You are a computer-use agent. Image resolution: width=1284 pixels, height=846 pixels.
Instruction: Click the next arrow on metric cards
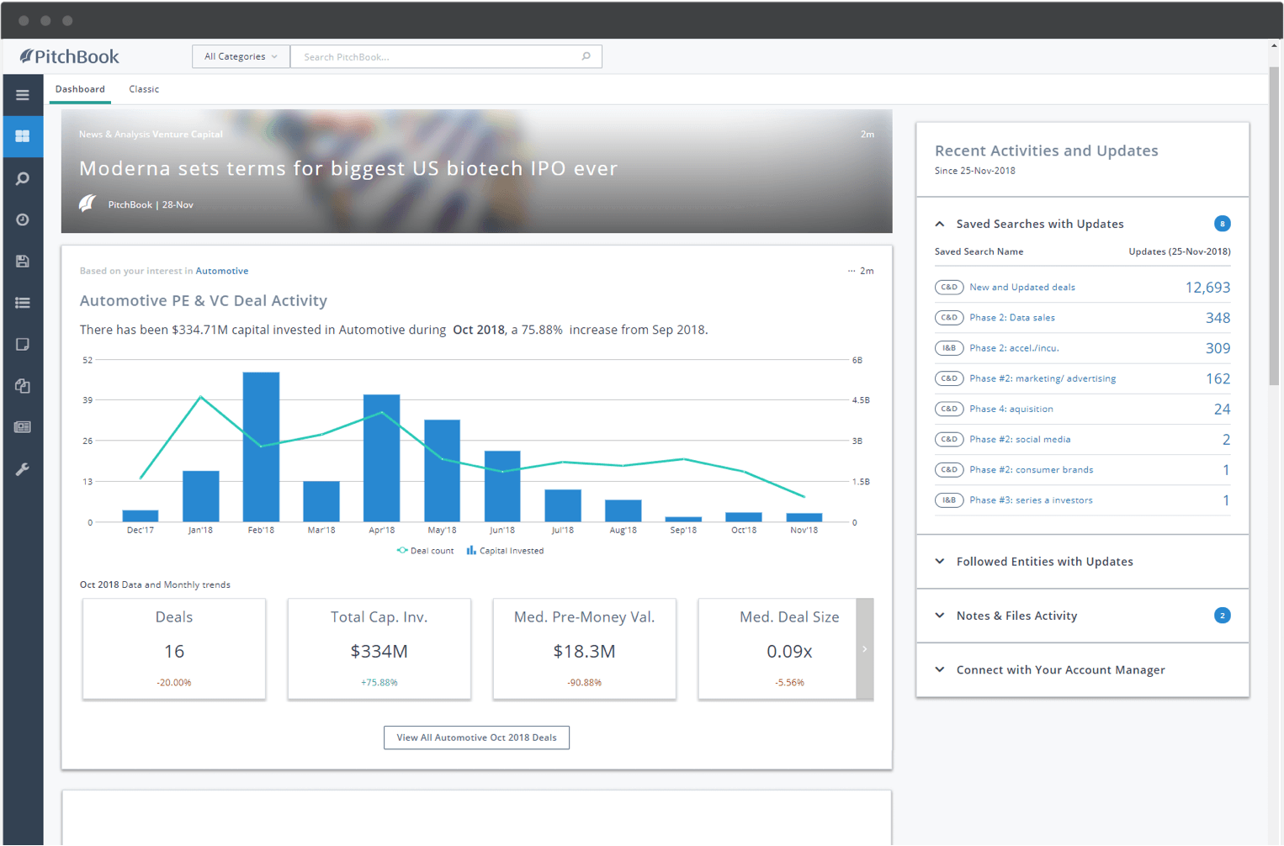click(x=865, y=648)
